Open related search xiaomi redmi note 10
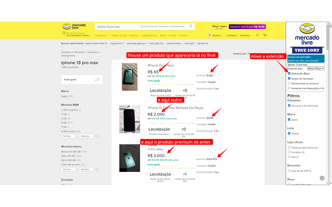The height and width of the screenshot is (207, 332). point(96,43)
